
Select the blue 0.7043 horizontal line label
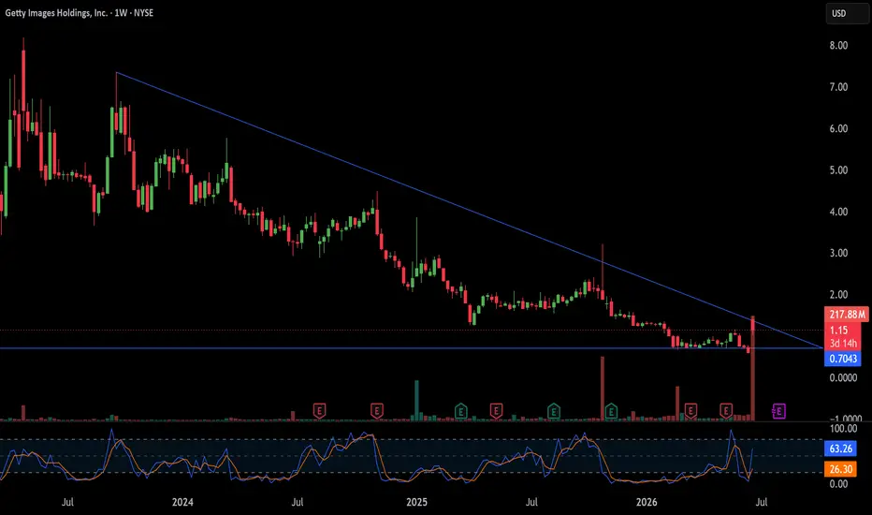[843, 359]
